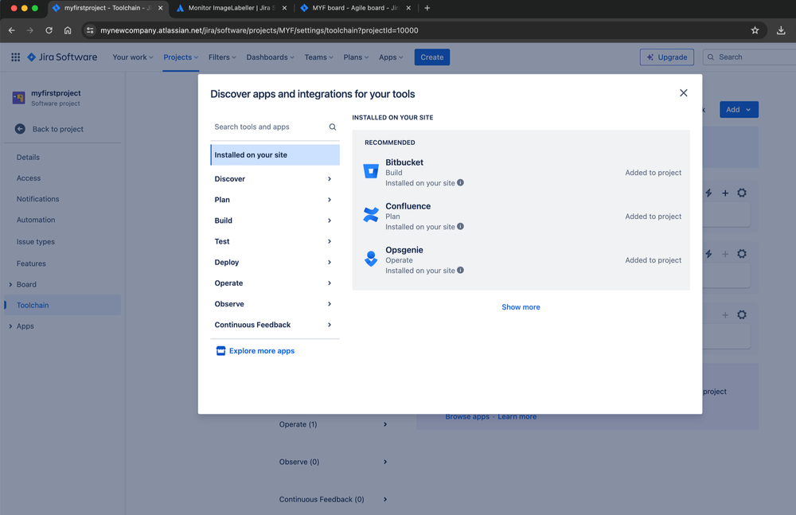Open site information icon in address bar

[x=90, y=30]
